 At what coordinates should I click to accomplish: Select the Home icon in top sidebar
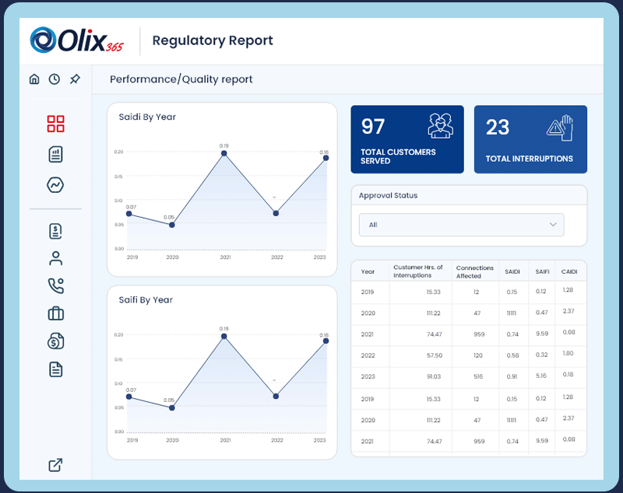click(34, 79)
